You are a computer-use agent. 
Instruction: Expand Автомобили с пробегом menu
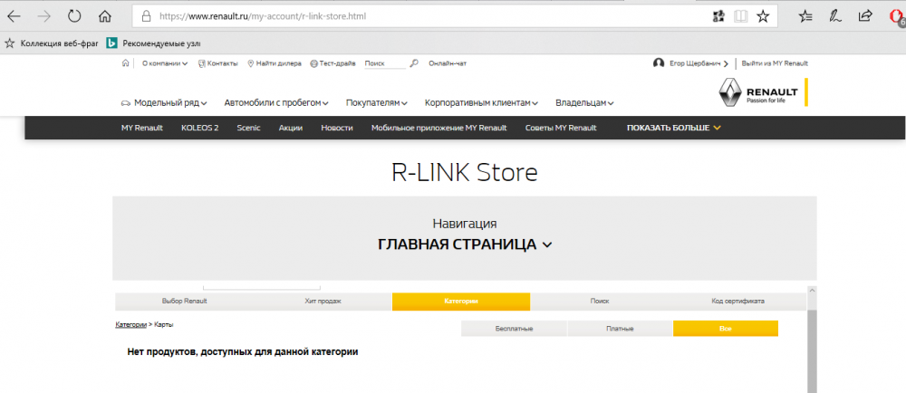(276, 103)
